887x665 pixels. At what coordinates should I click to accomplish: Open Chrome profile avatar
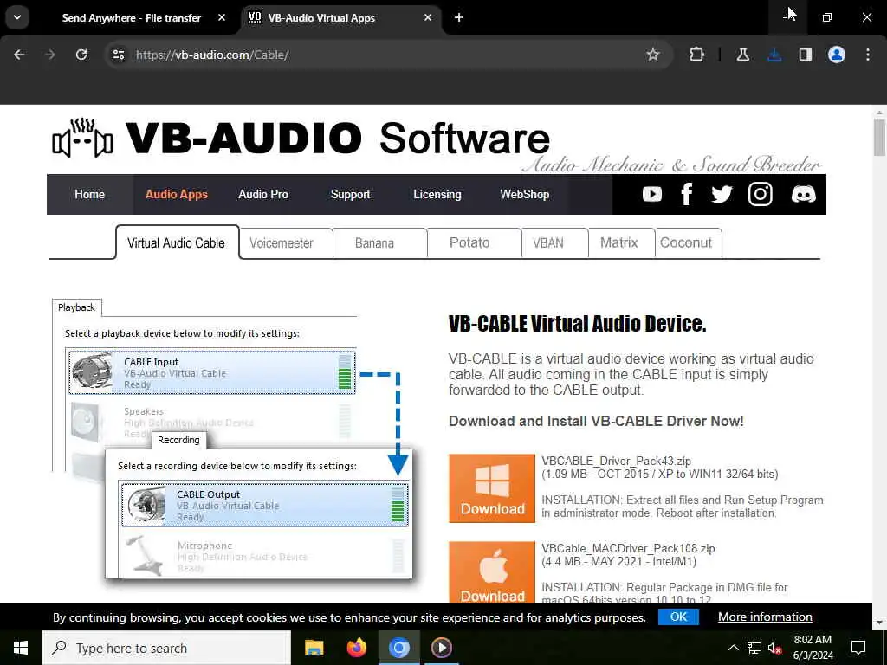(837, 55)
